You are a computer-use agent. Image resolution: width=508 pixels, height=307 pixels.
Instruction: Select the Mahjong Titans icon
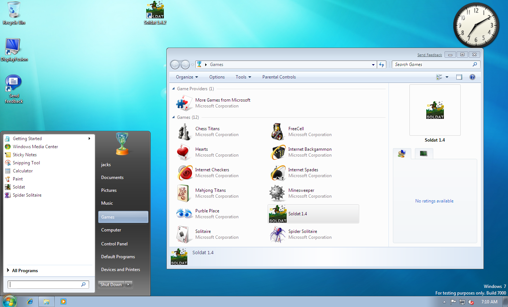pos(185,193)
